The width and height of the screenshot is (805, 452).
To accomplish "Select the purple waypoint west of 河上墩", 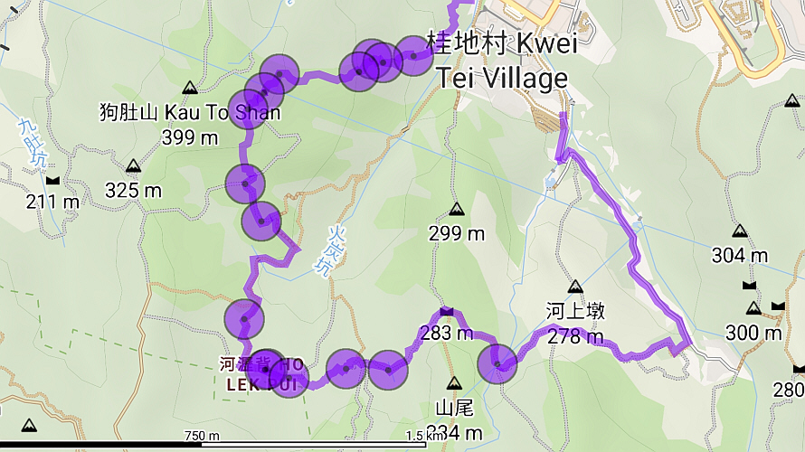I will 497,364.
